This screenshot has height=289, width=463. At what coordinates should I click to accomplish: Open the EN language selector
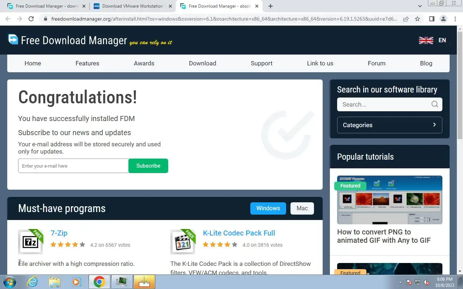coord(442,40)
